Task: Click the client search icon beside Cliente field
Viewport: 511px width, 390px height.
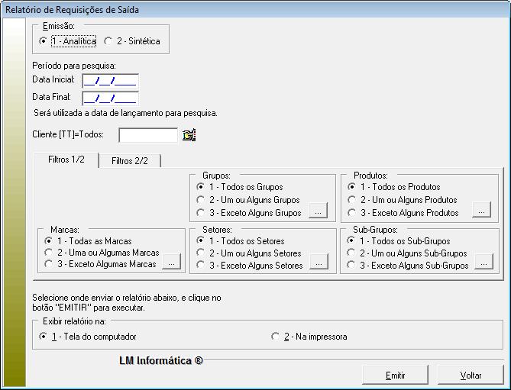Action: [189, 135]
